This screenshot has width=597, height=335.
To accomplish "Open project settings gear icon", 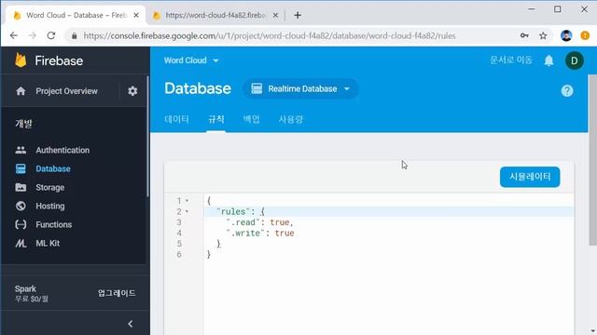I will 132,91.
